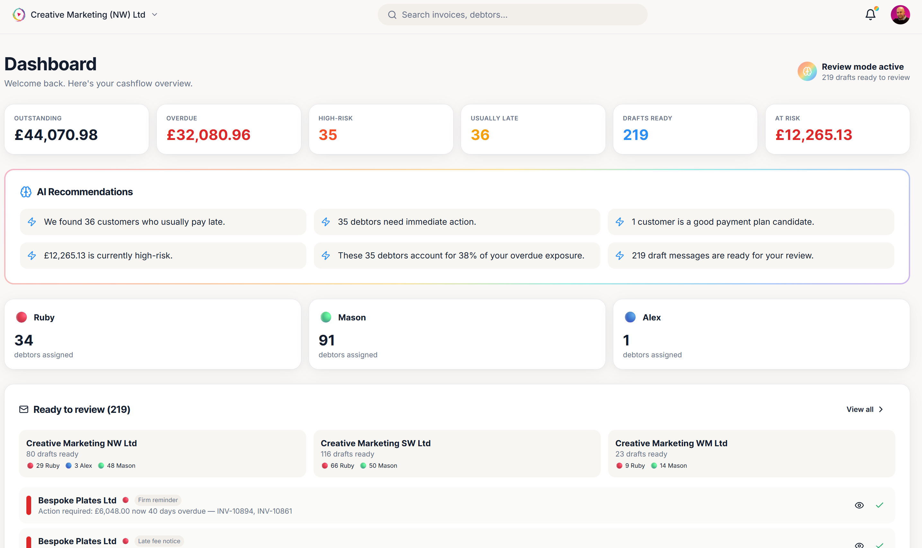Click inside the search invoices field
This screenshot has width=922, height=548.
480,14
